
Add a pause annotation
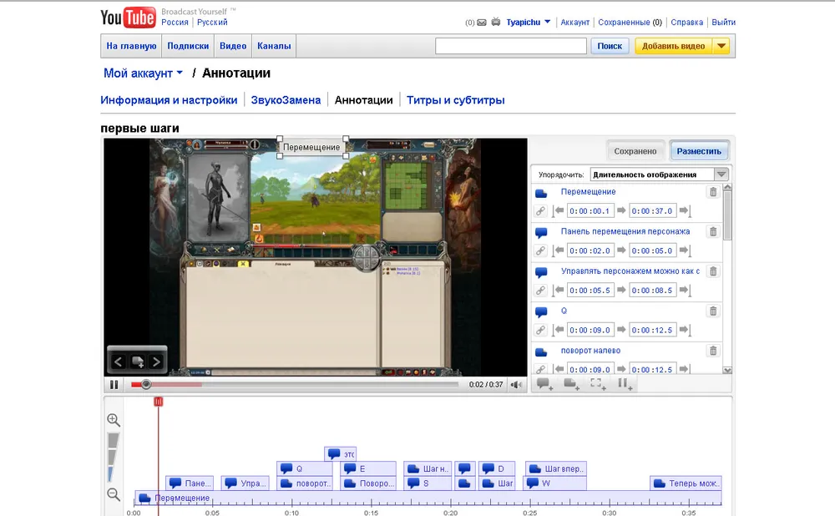[624, 384]
